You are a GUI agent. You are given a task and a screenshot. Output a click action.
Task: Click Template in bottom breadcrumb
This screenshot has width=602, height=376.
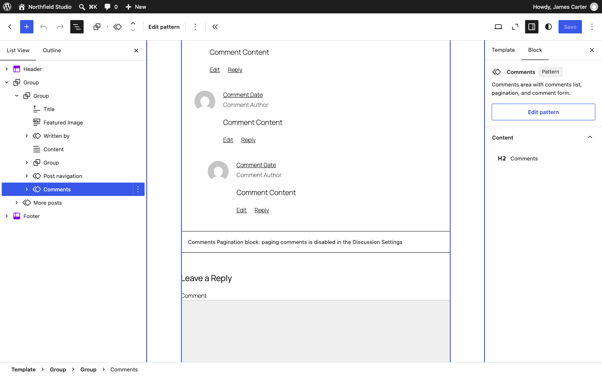point(23,369)
